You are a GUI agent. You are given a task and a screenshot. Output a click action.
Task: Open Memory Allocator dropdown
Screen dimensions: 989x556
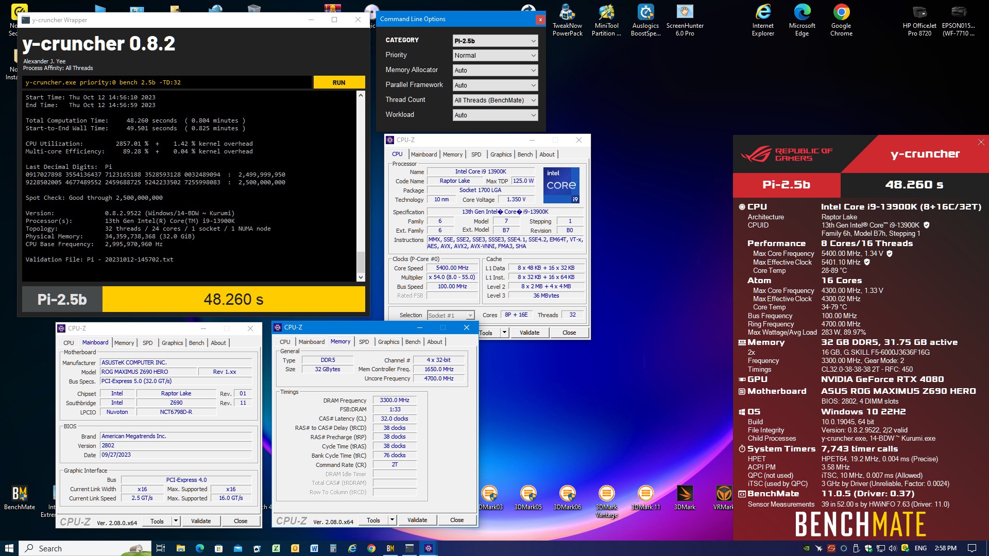[495, 71]
